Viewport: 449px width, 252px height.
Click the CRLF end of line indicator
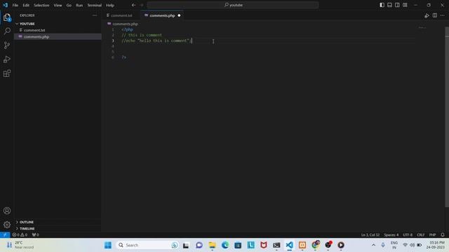[421, 235]
